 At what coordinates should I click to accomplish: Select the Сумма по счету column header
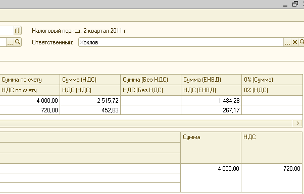pyautogui.click(x=30, y=80)
